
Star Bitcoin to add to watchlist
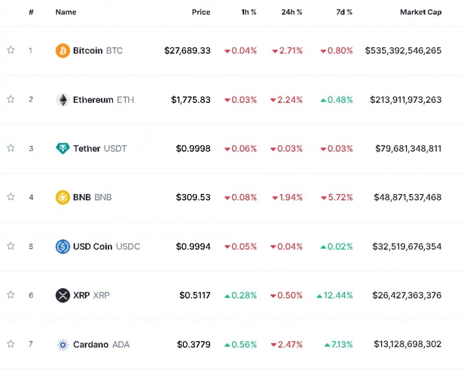[10, 51]
